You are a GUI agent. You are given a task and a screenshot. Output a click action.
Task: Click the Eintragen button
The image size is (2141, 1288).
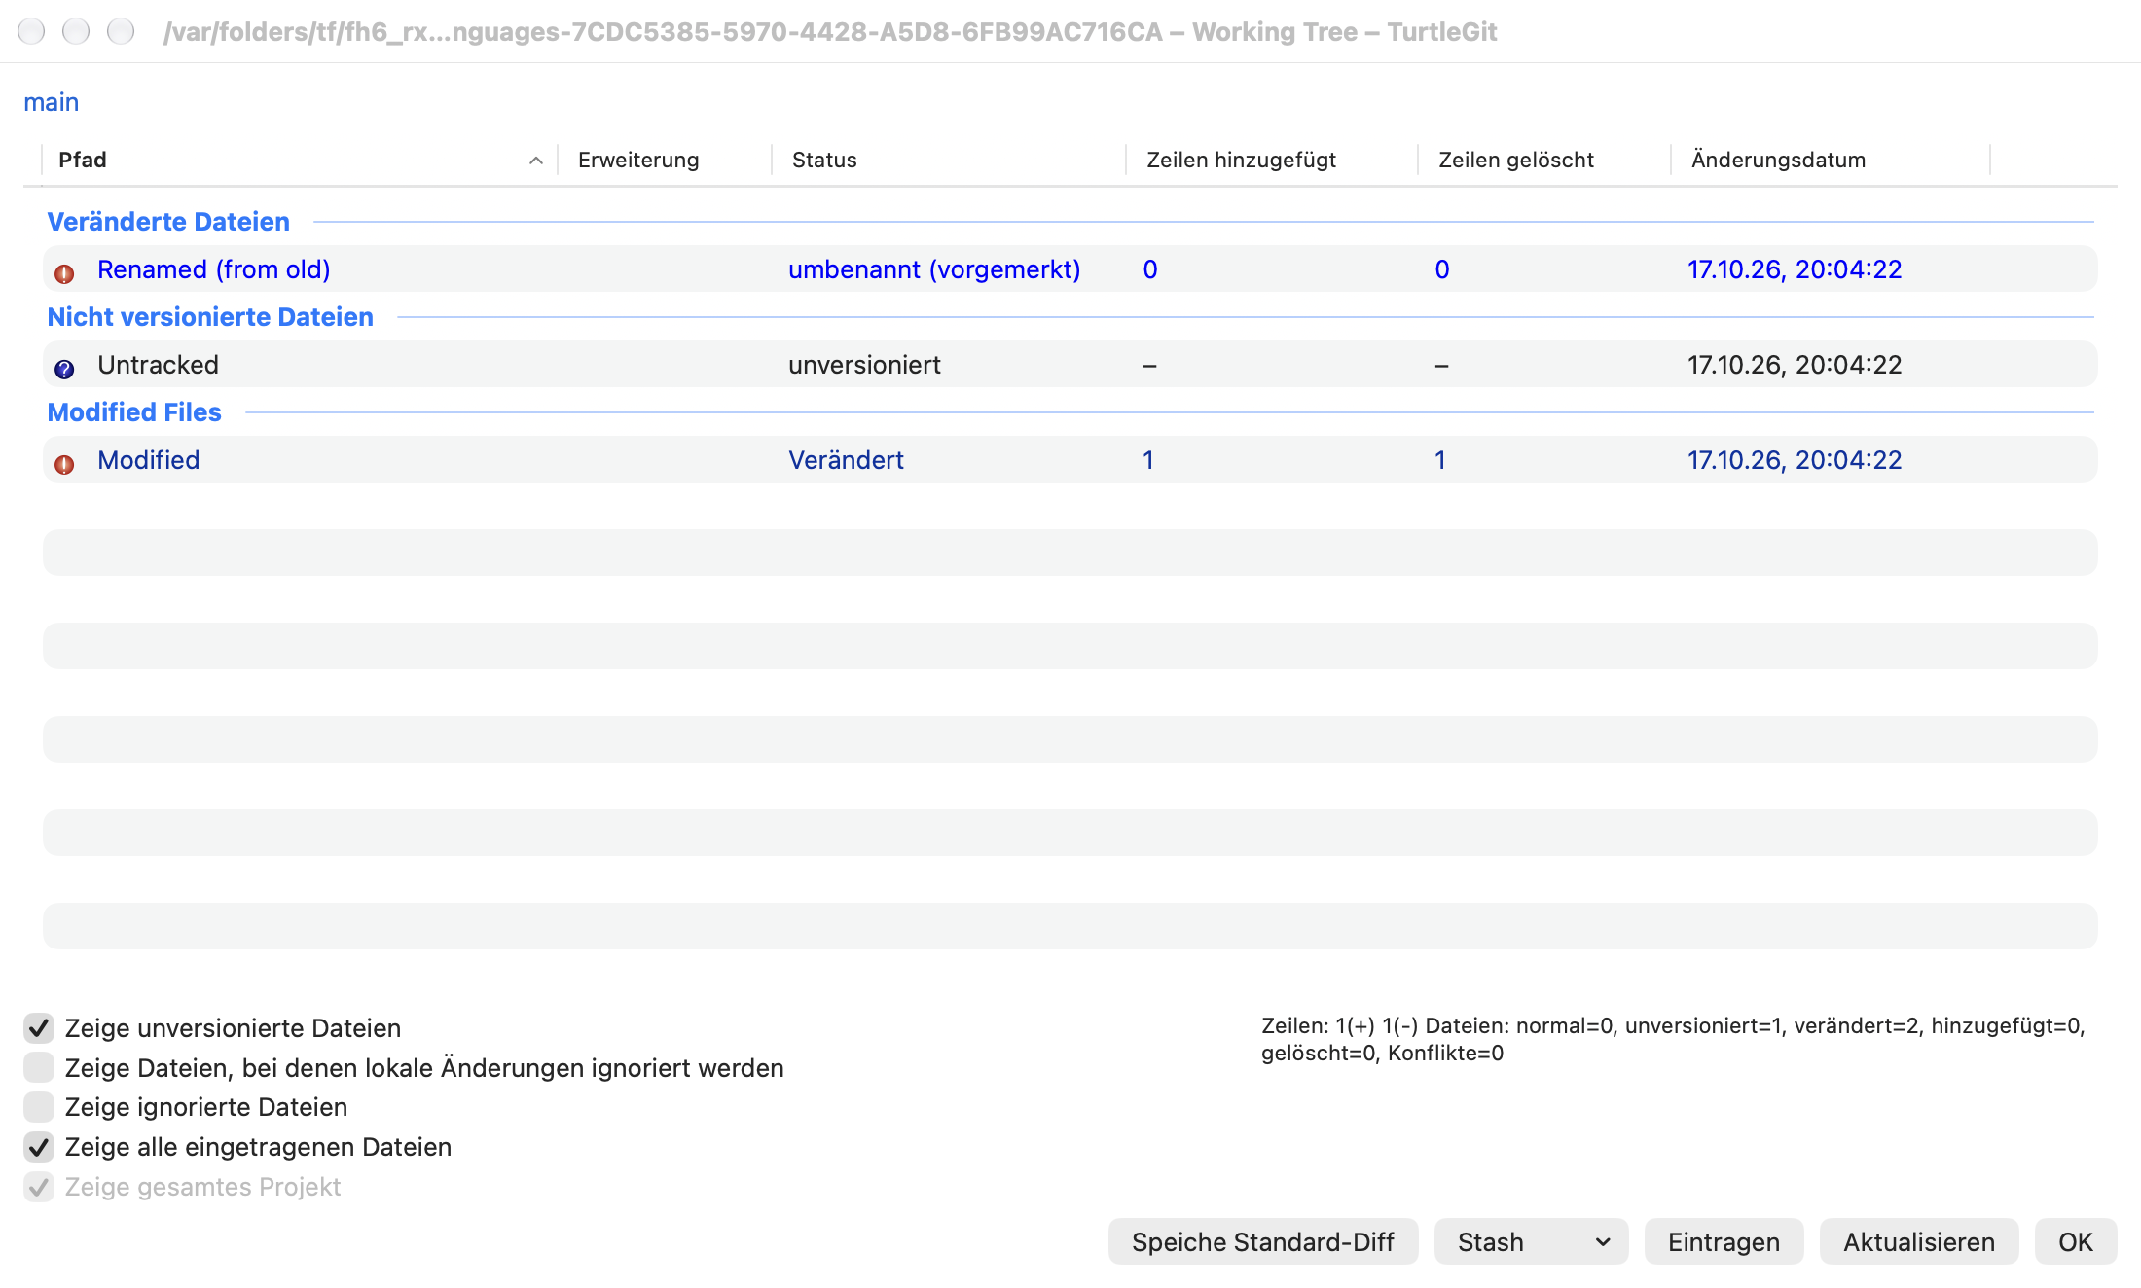pyautogui.click(x=1724, y=1241)
